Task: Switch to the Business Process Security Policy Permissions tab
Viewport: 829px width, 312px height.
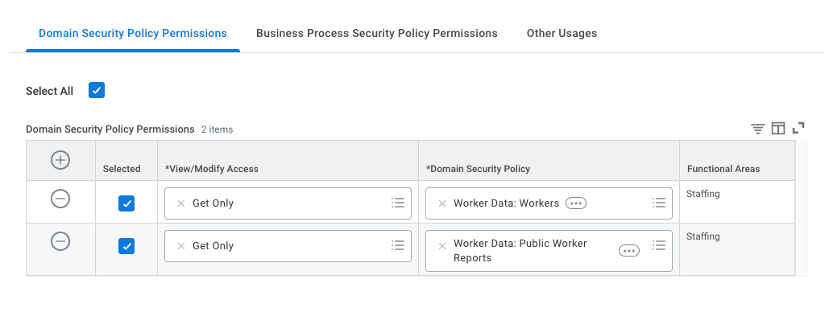Action: [x=377, y=33]
